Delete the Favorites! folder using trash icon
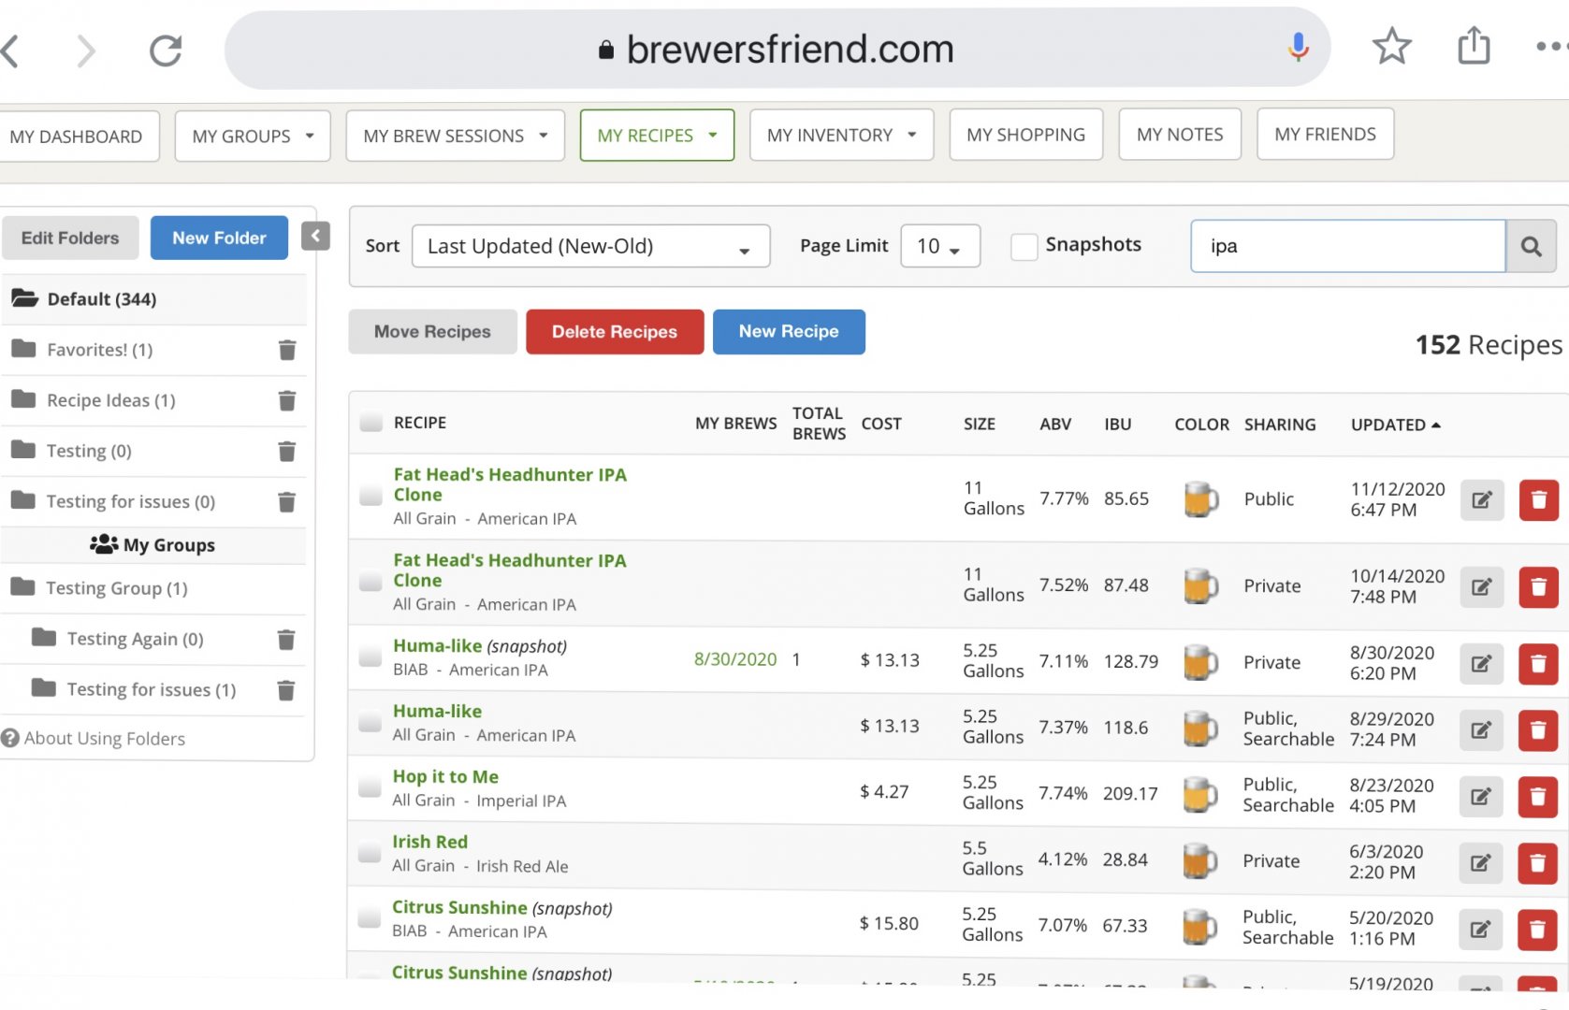The image size is (1569, 1010). [287, 350]
